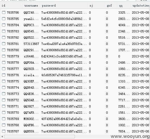The height and width of the screenshot is (139, 150).
Task: Click the horizontal scrollbar thumb
Action: click(x=39, y=136)
